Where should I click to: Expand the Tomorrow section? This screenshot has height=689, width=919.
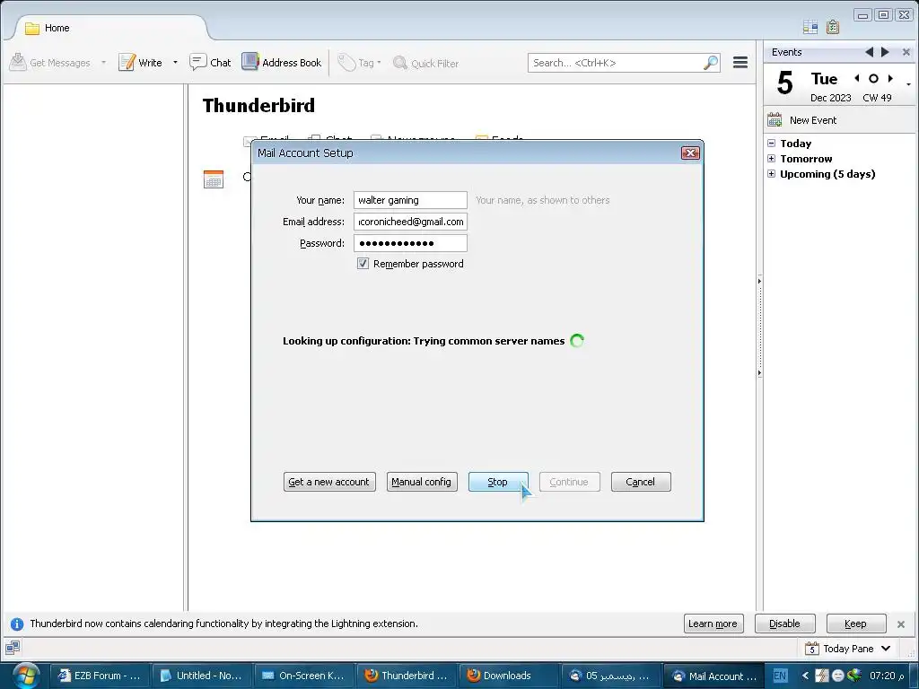[x=771, y=158]
